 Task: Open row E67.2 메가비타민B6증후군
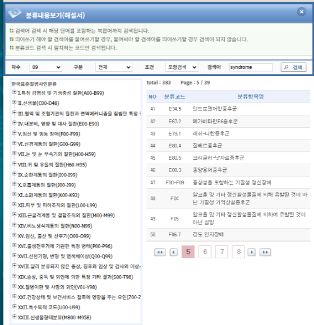click(228, 121)
